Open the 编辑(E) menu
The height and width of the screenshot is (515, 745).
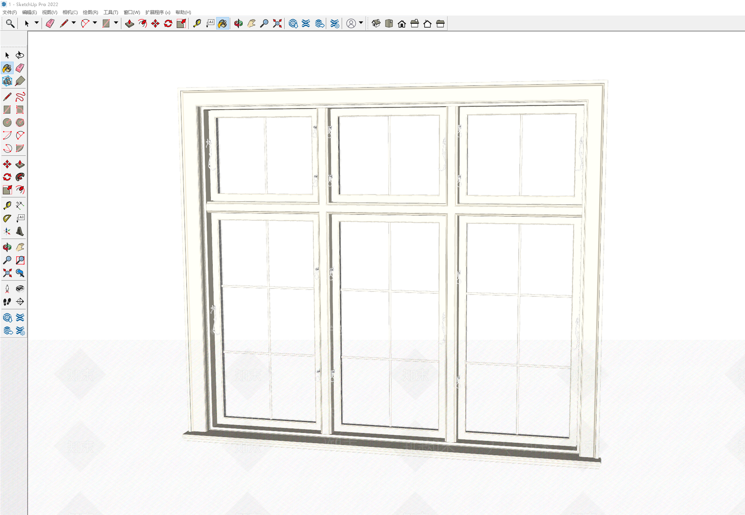click(29, 13)
